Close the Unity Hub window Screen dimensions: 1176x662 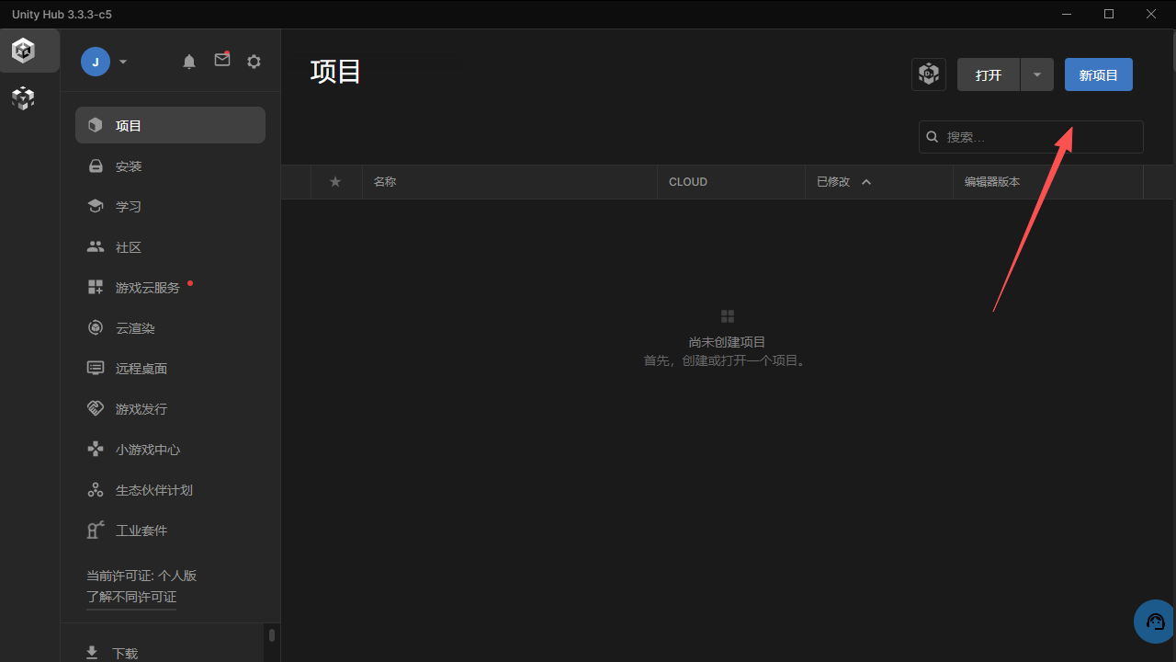tap(1151, 14)
